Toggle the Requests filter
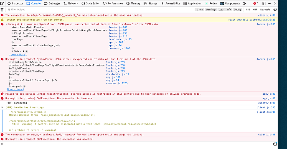 tap(265, 9)
